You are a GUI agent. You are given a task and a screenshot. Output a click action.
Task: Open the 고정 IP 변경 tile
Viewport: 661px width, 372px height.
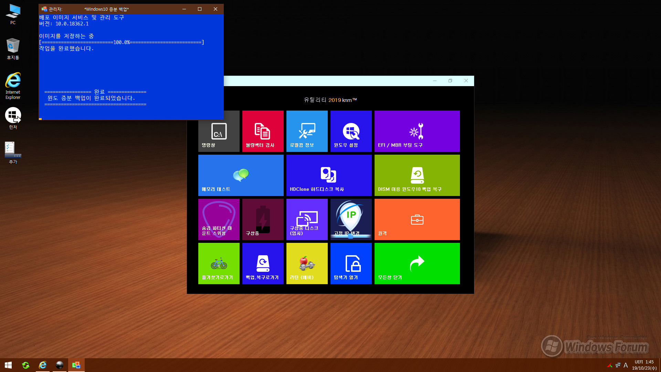[351, 219]
